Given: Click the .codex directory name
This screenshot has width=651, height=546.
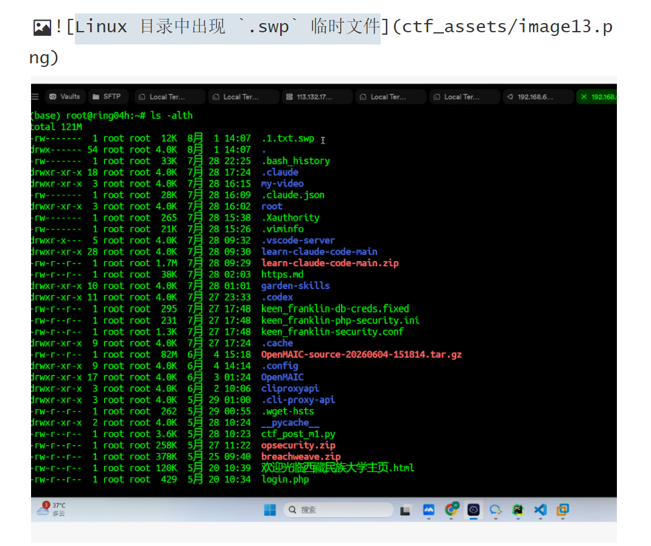Looking at the screenshot, I should [277, 297].
